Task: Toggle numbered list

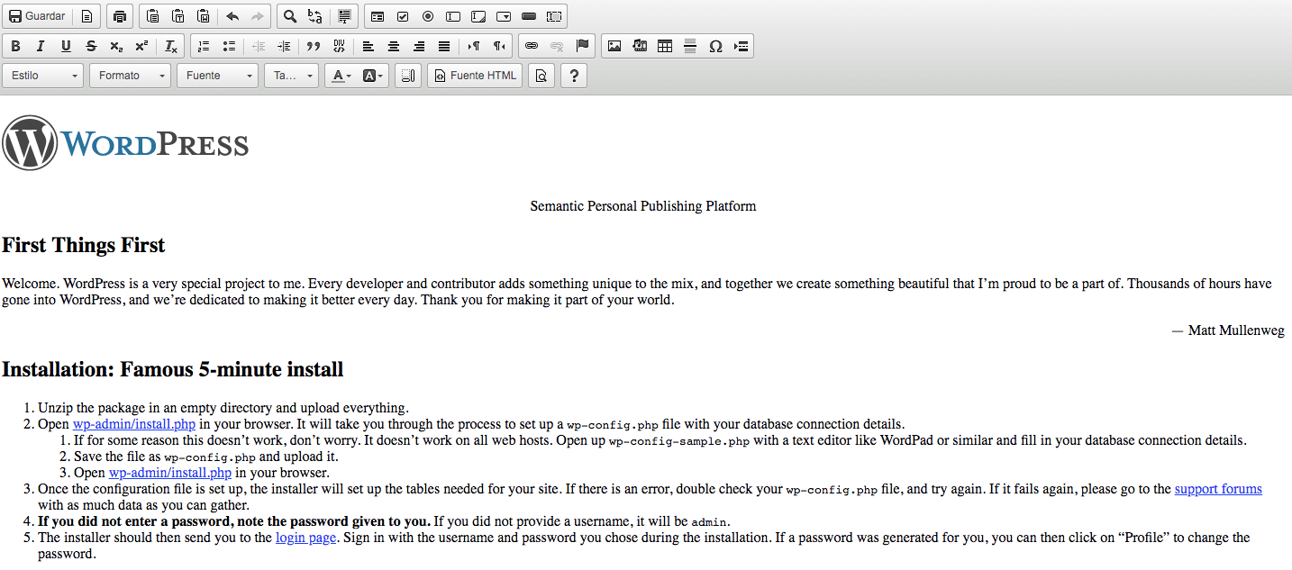Action: [x=204, y=46]
